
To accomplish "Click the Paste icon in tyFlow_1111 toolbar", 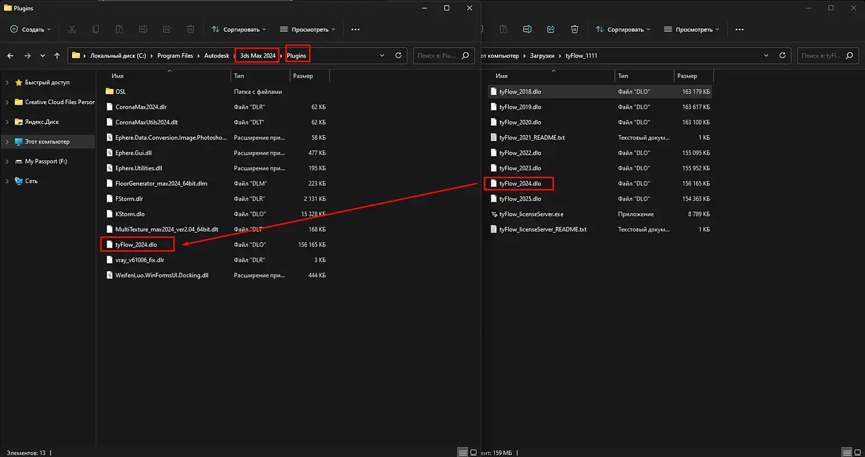I will 503,29.
